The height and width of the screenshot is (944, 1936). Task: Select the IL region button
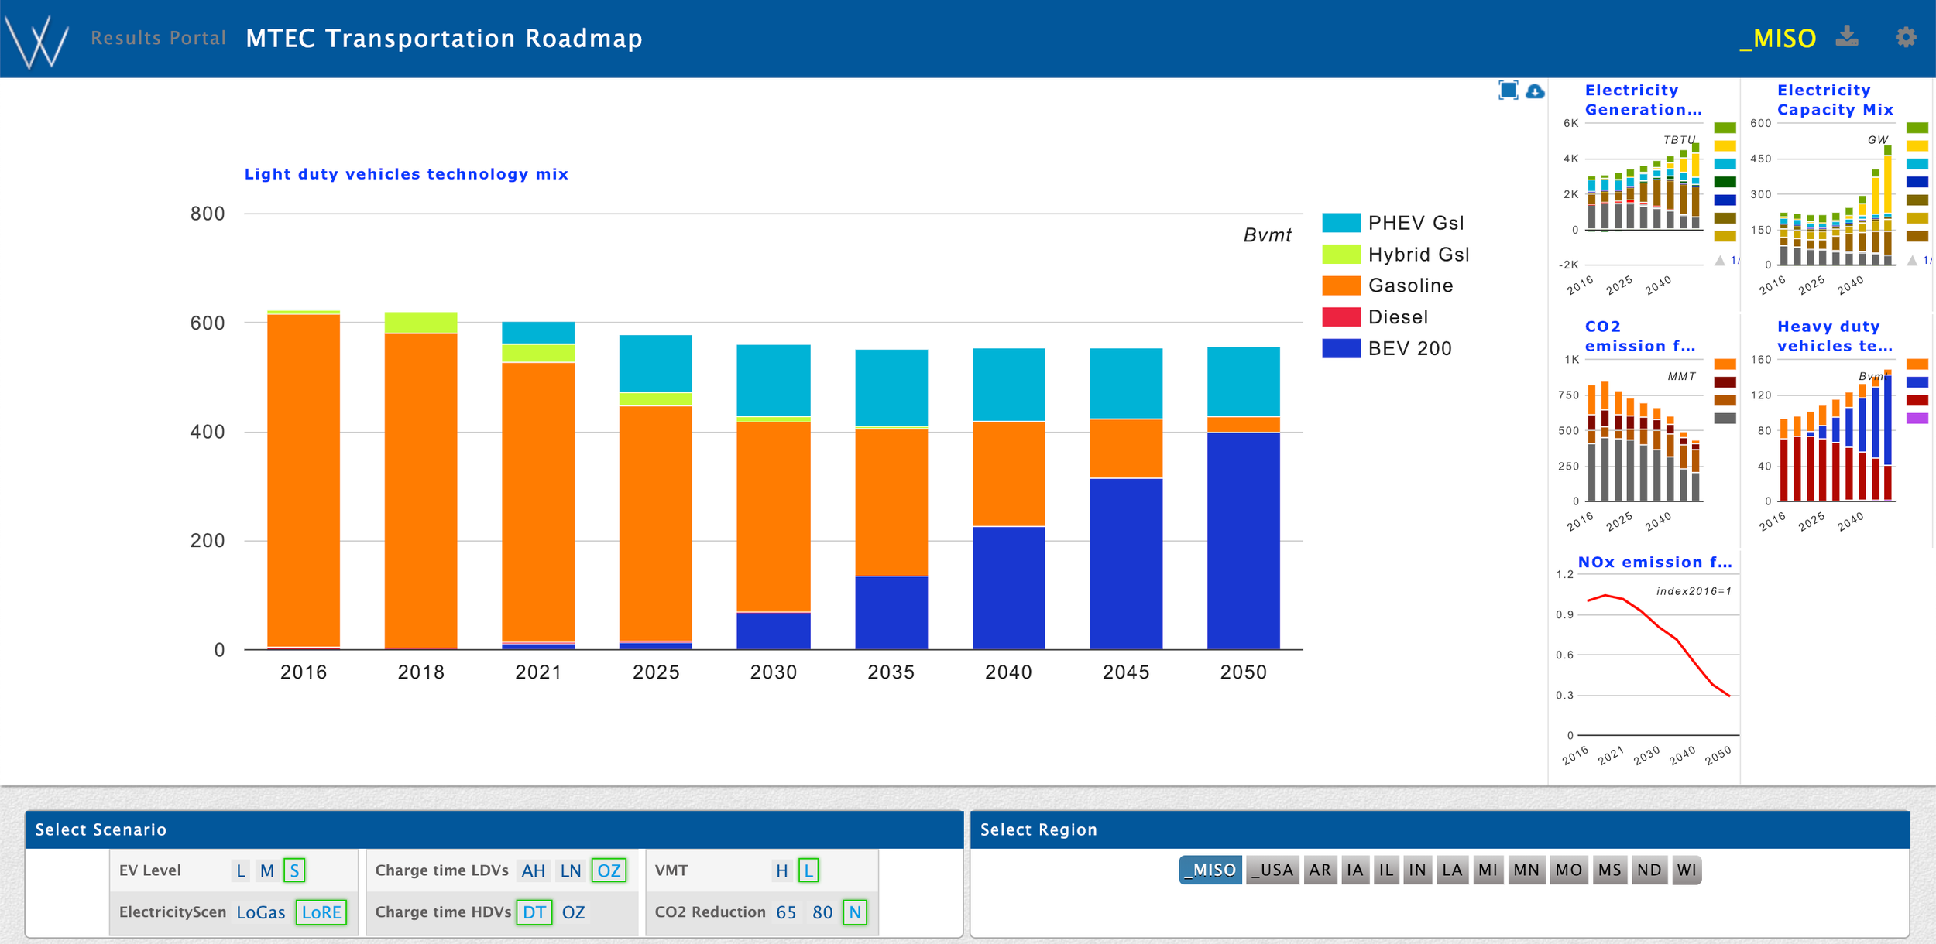[1386, 870]
